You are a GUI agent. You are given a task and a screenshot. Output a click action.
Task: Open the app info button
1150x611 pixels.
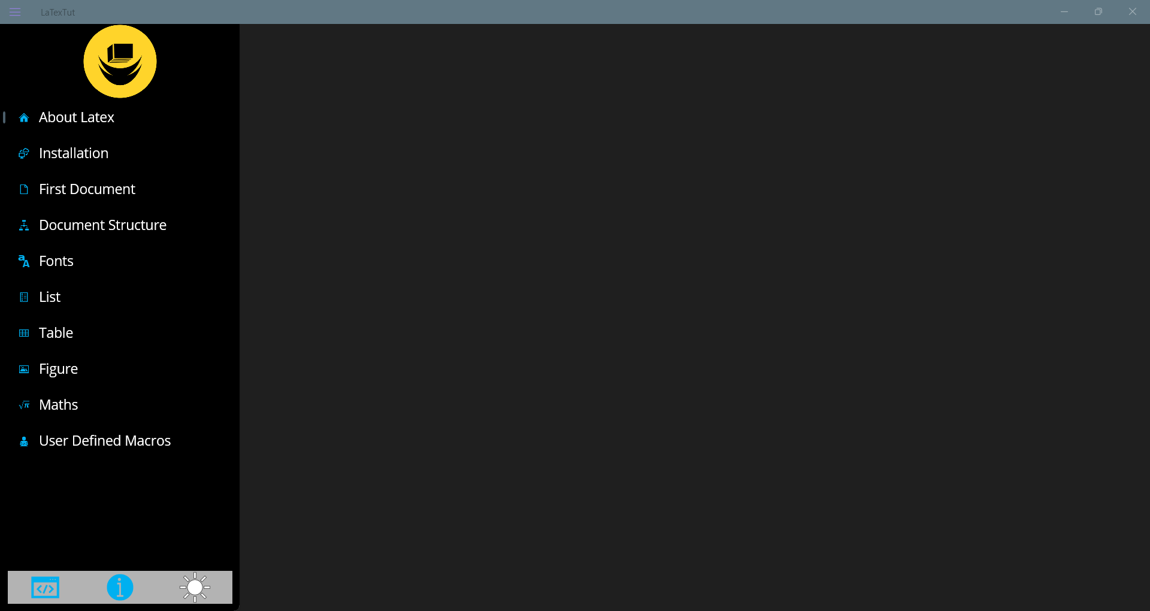click(x=120, y=587)
